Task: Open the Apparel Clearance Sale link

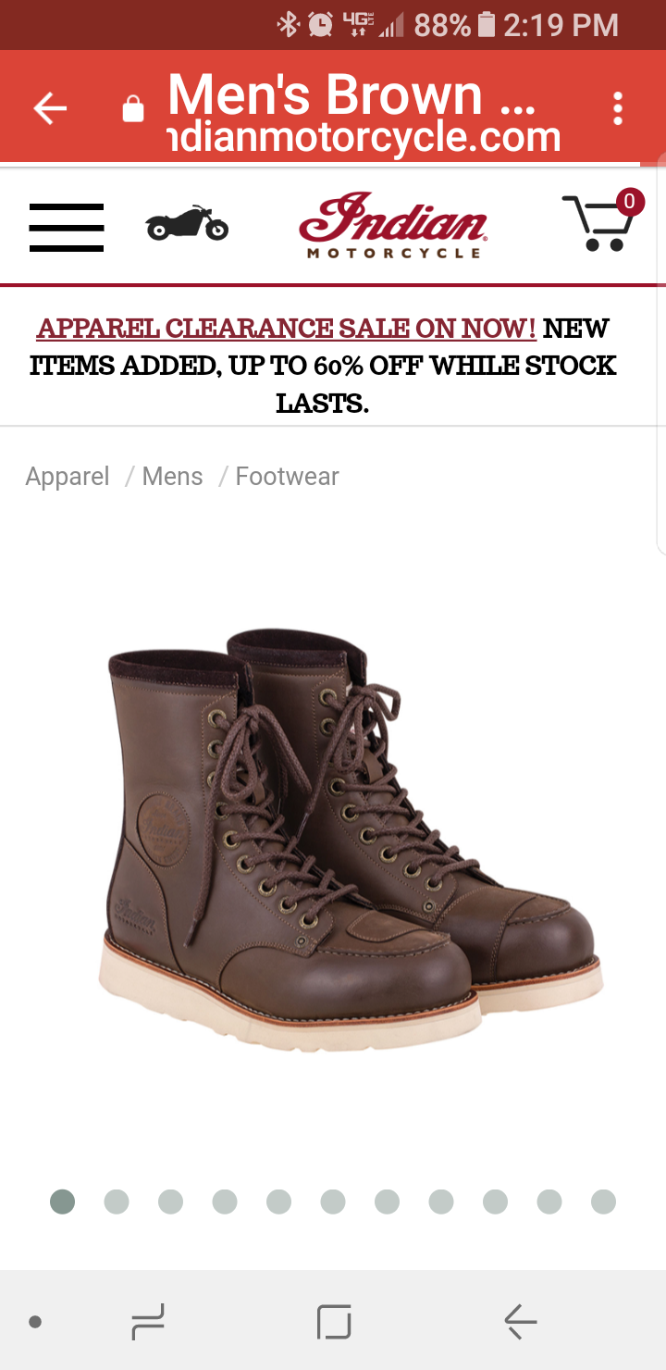Action: click(286, 329)
